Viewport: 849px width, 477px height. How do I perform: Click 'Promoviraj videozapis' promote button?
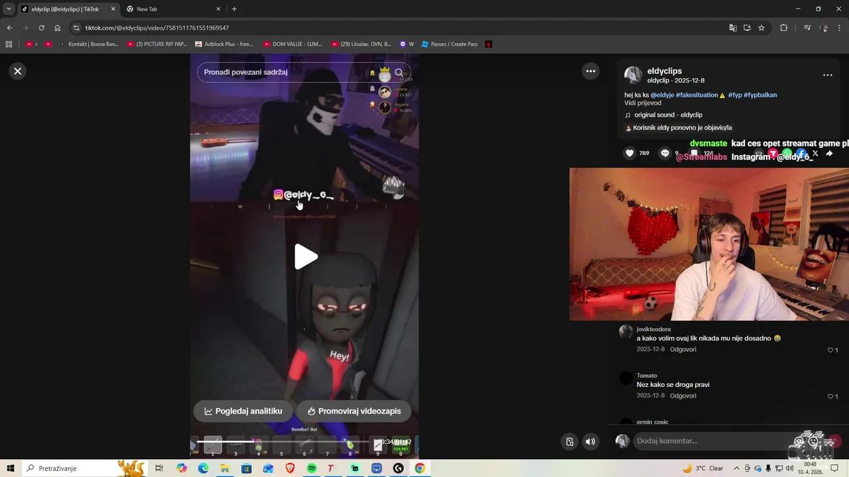click(354, 411)
